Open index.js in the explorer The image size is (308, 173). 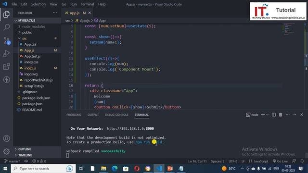[x=37, y=68]
